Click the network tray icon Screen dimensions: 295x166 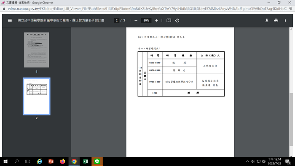coord(258,161)
